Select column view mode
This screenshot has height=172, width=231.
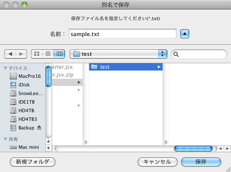(x=59, y=54)
